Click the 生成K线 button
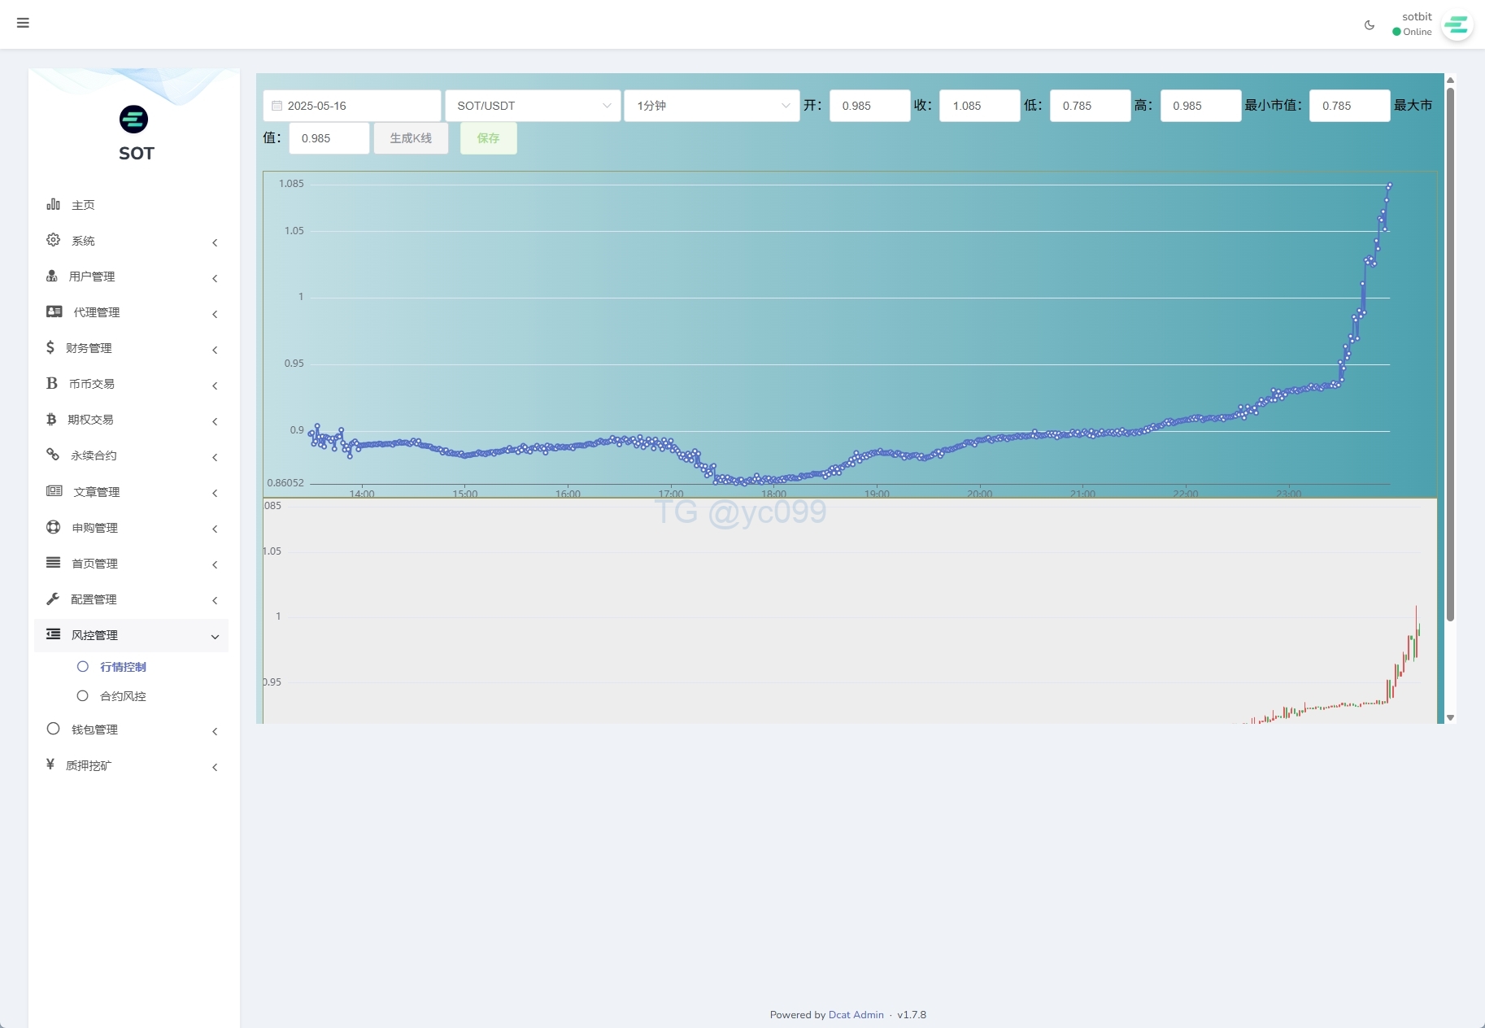1485x1028 pixels. [x=411, y=138]
